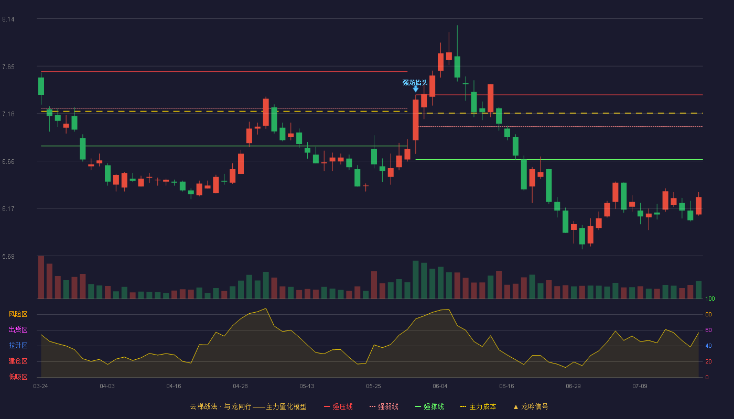Click the 7.65 price axis label
The image size is (734, 419).
click(8, 67)
